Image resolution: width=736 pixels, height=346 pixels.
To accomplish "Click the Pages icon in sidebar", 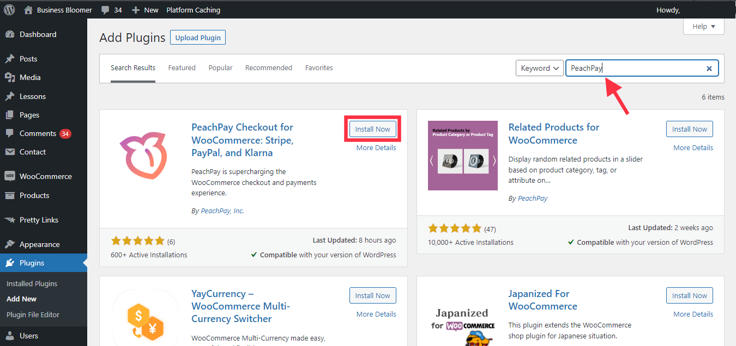I will (10, 115).
